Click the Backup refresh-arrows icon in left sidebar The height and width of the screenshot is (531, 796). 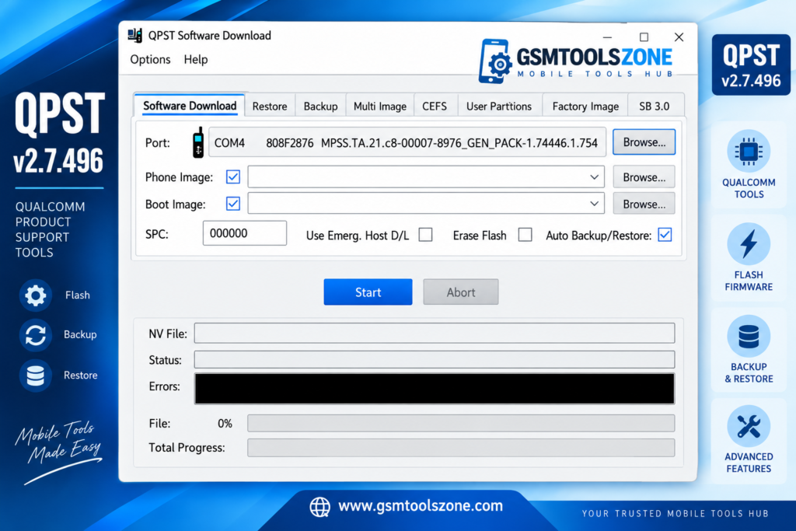[36, 335]
